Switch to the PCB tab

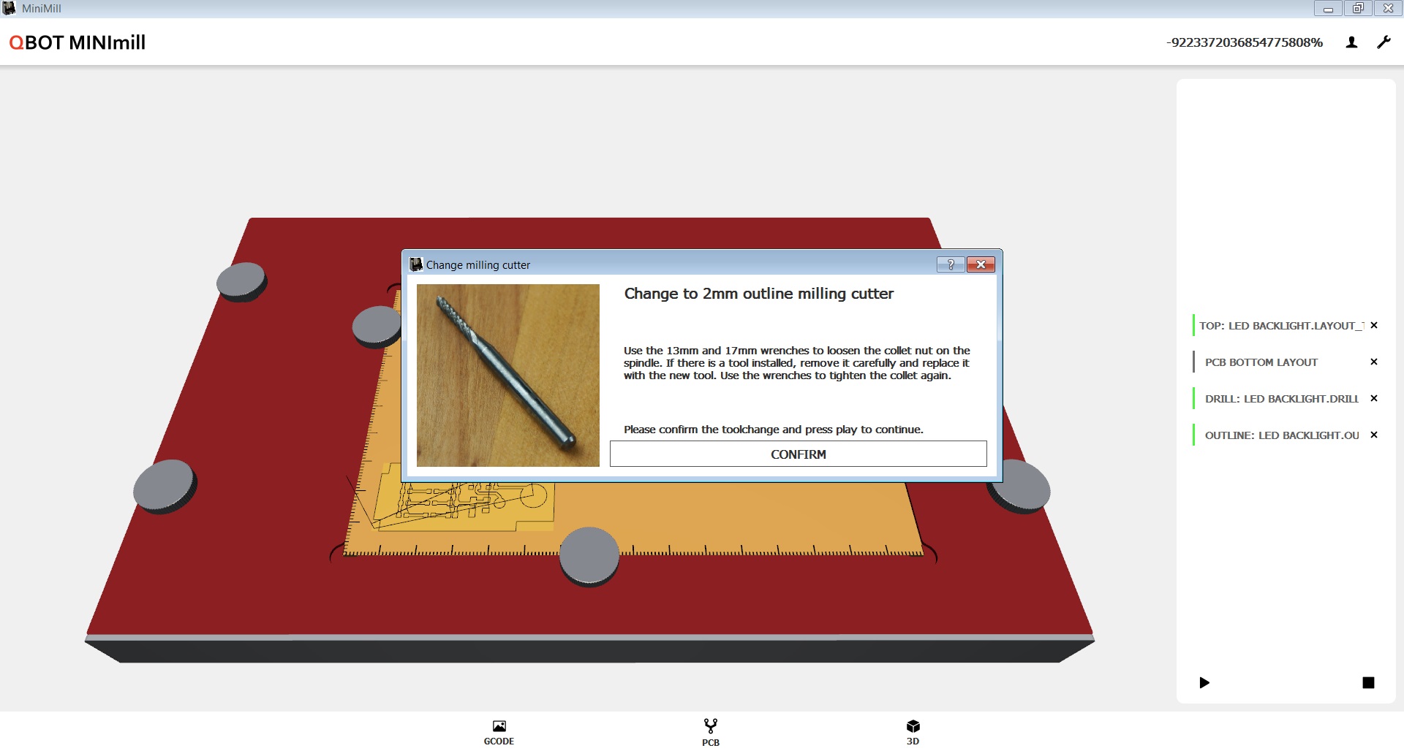click(710, 732)
